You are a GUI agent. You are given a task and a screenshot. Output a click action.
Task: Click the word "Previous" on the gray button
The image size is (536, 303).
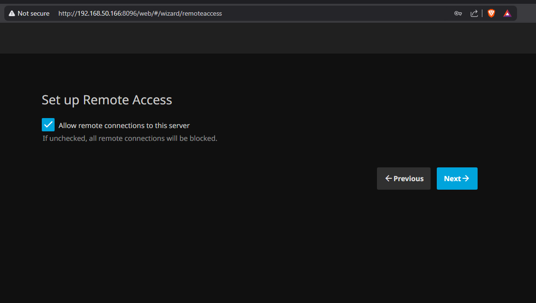[x=408, y=178]
